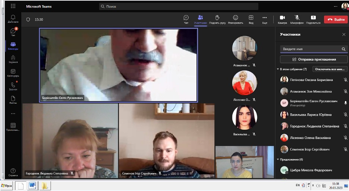
Task: Toggle mic icon for Городнюк row in list
Action: coord(345,126)
